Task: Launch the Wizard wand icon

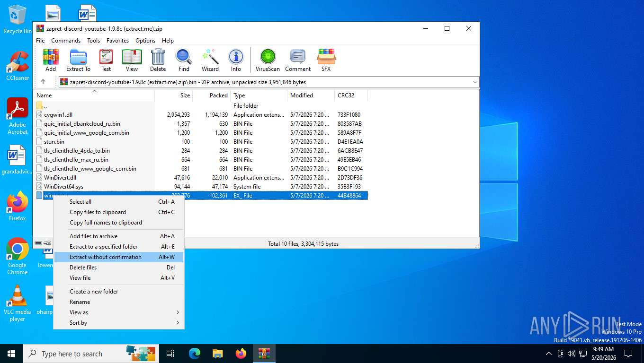Action: tap(210, 60)
